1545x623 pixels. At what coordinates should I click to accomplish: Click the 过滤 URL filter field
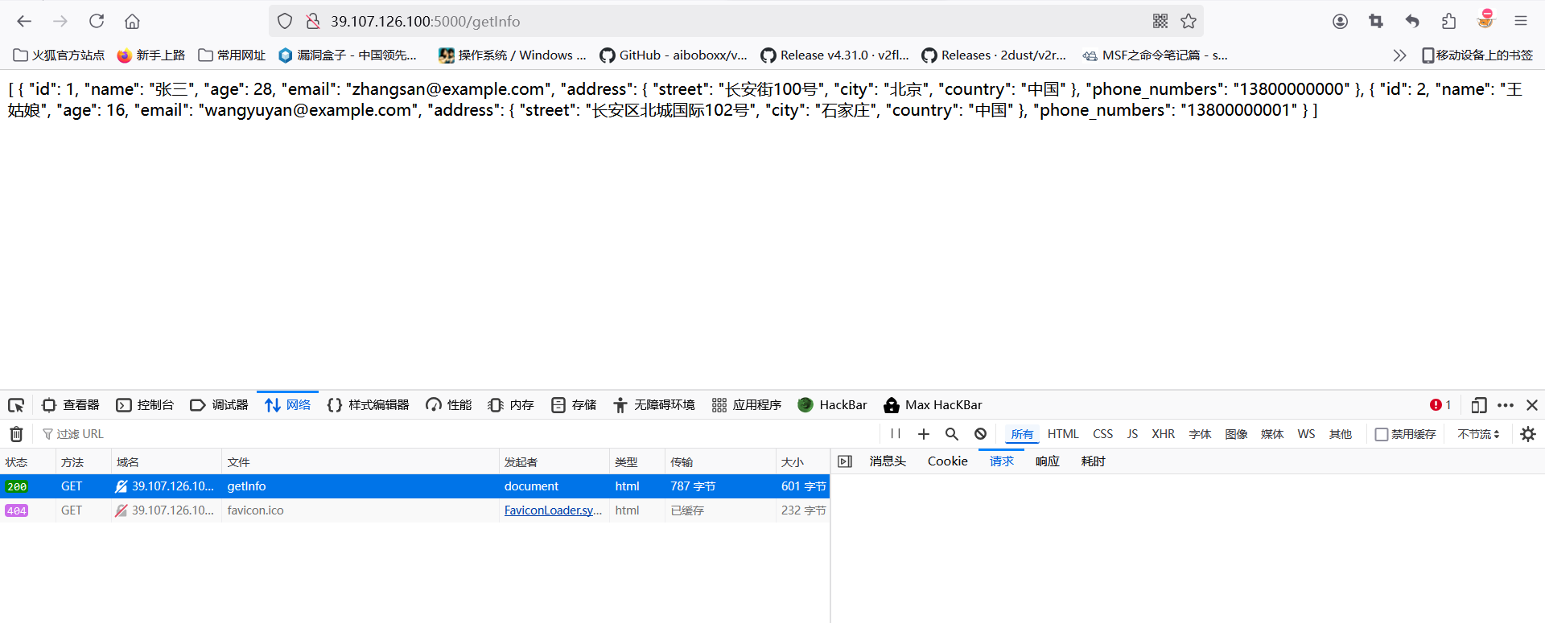(x=459, y=434)
